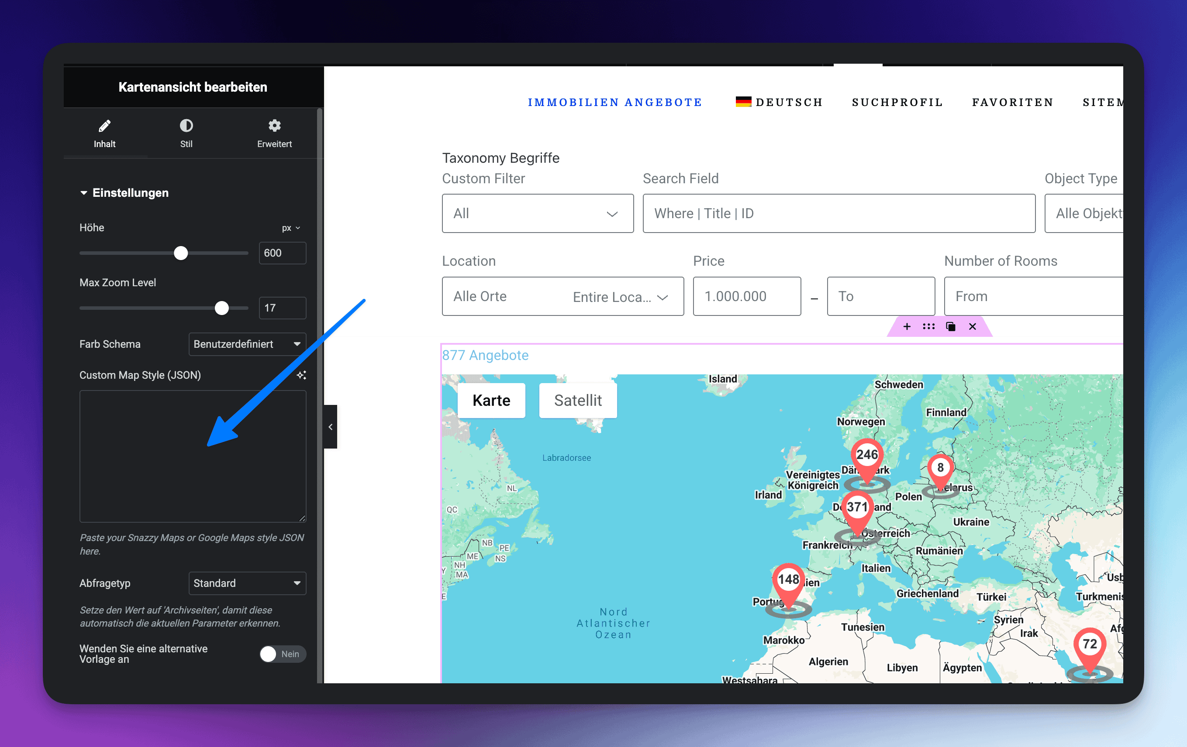
Task: Click the drag-dots handle icon on widget
Action: pos(929,326)
